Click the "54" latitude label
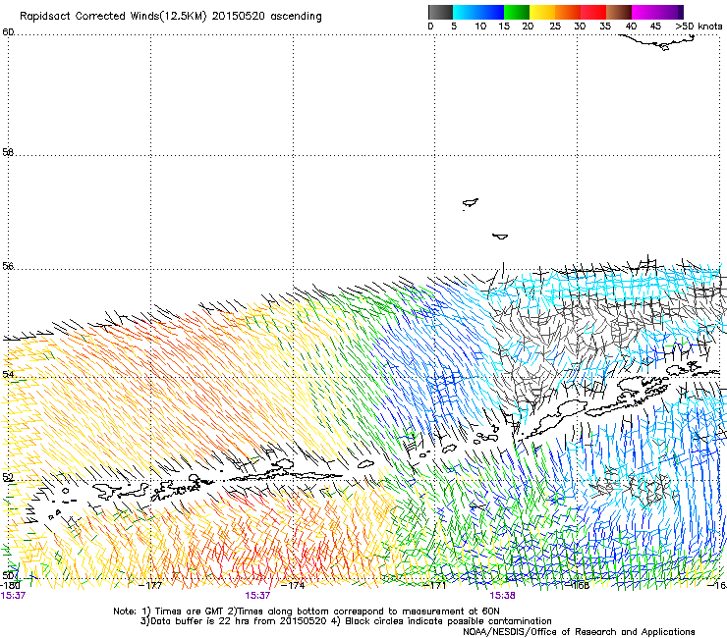The image size is (727, 638). (8, 374)
